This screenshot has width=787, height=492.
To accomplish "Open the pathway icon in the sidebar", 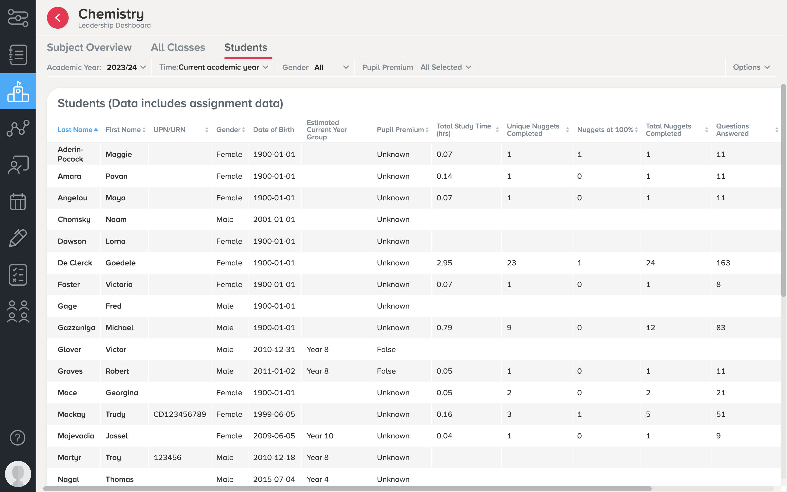I will pos(18,18).
